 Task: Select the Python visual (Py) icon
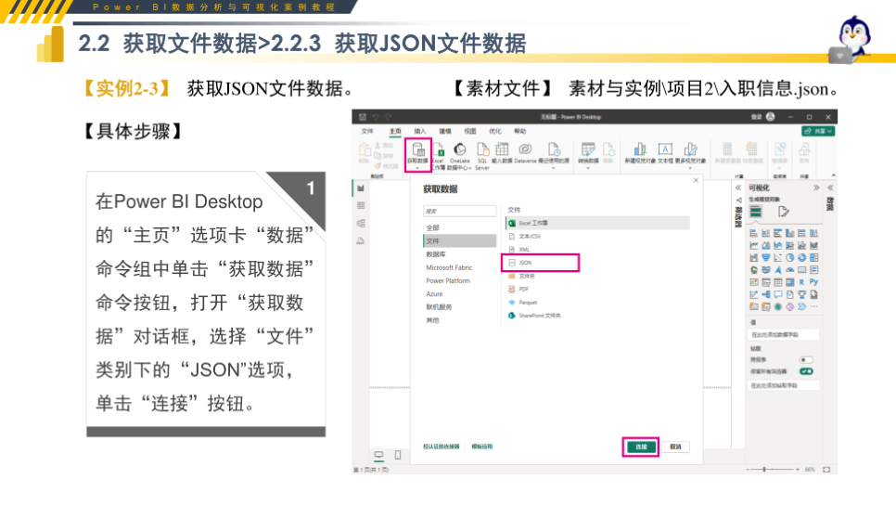pyautogui.click(x=813, y=282)
